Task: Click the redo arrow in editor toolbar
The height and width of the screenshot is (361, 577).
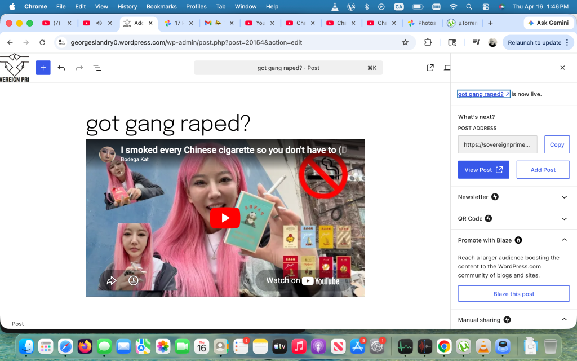Action: pos(79,68)
